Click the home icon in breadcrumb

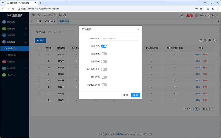(44, 15)
